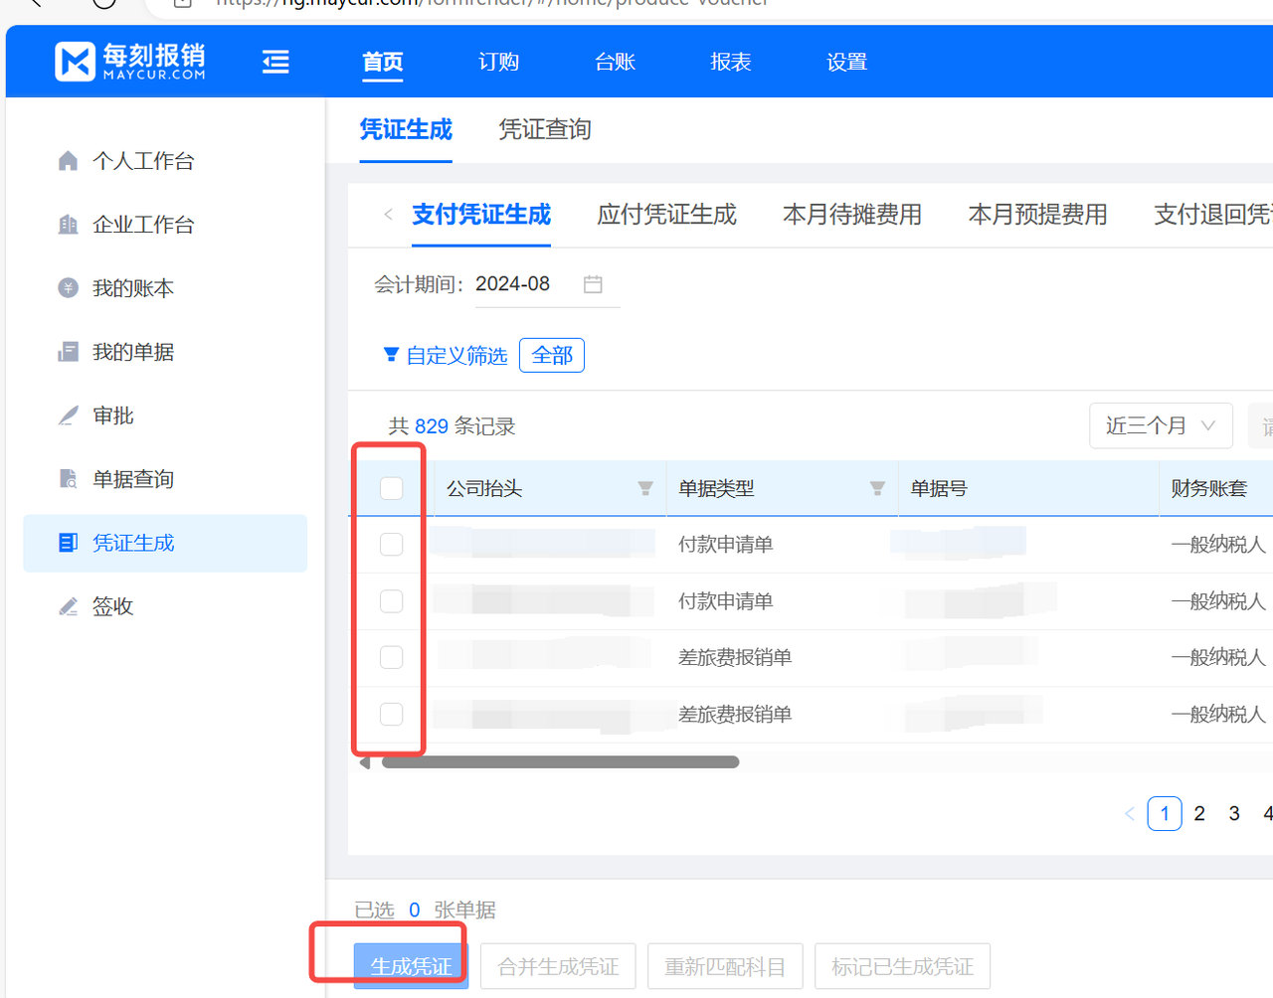This screenshot has height=998, width=1273.
Task: Click 一般纳税人 in the first row
Action: pyautogui.click(x=1218, y=545)
